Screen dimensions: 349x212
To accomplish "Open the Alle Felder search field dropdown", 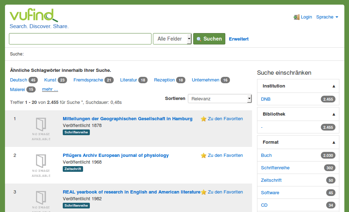I will pyautogui.click(x=172, y=39).
